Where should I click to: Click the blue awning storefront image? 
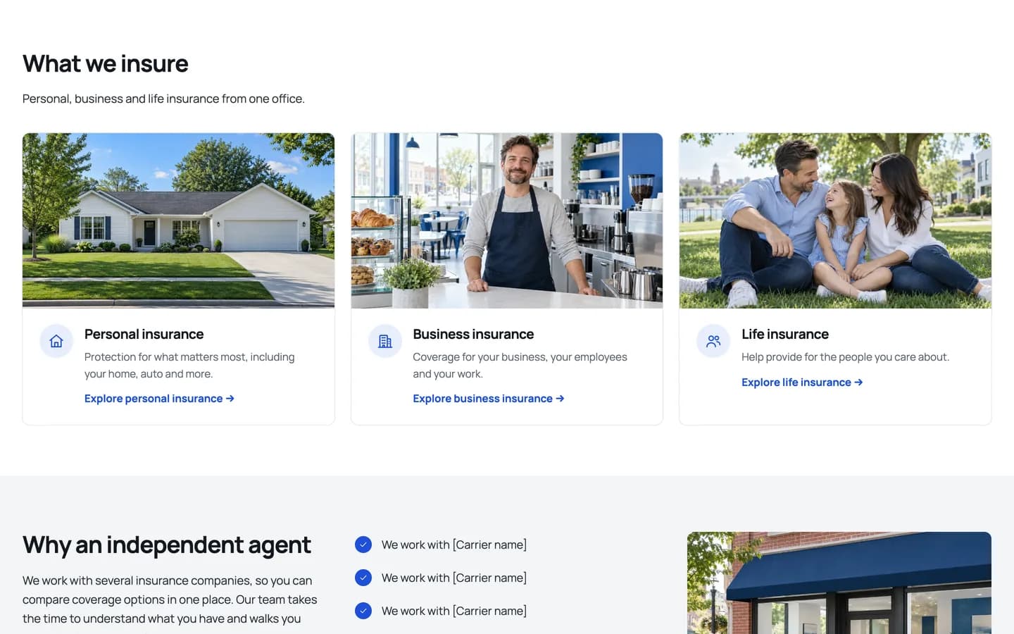[839, 583]
